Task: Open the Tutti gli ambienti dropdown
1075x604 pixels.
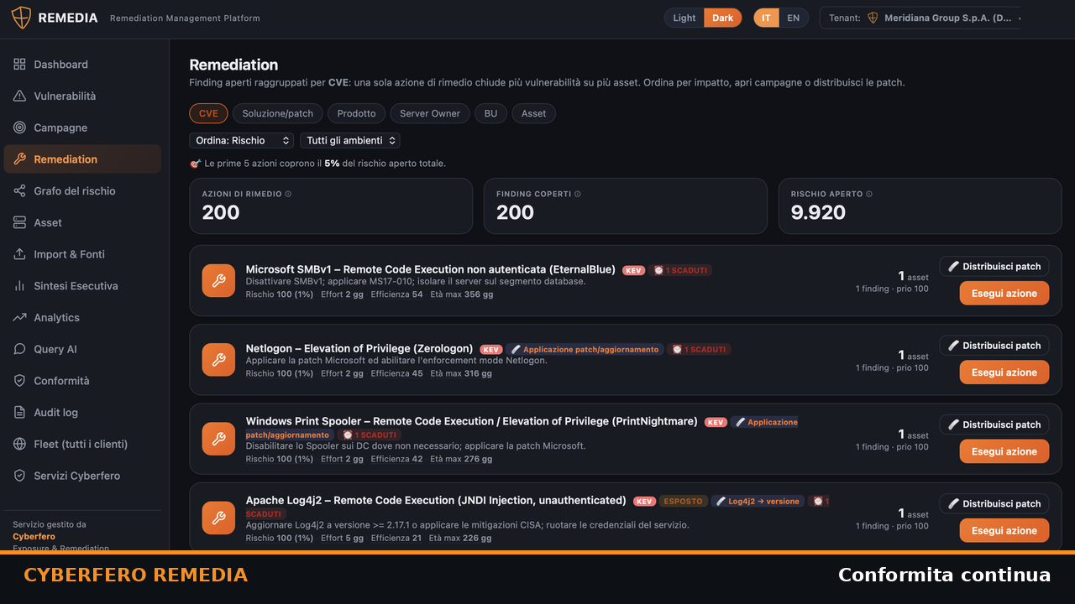Action: (x=350, y=141)
